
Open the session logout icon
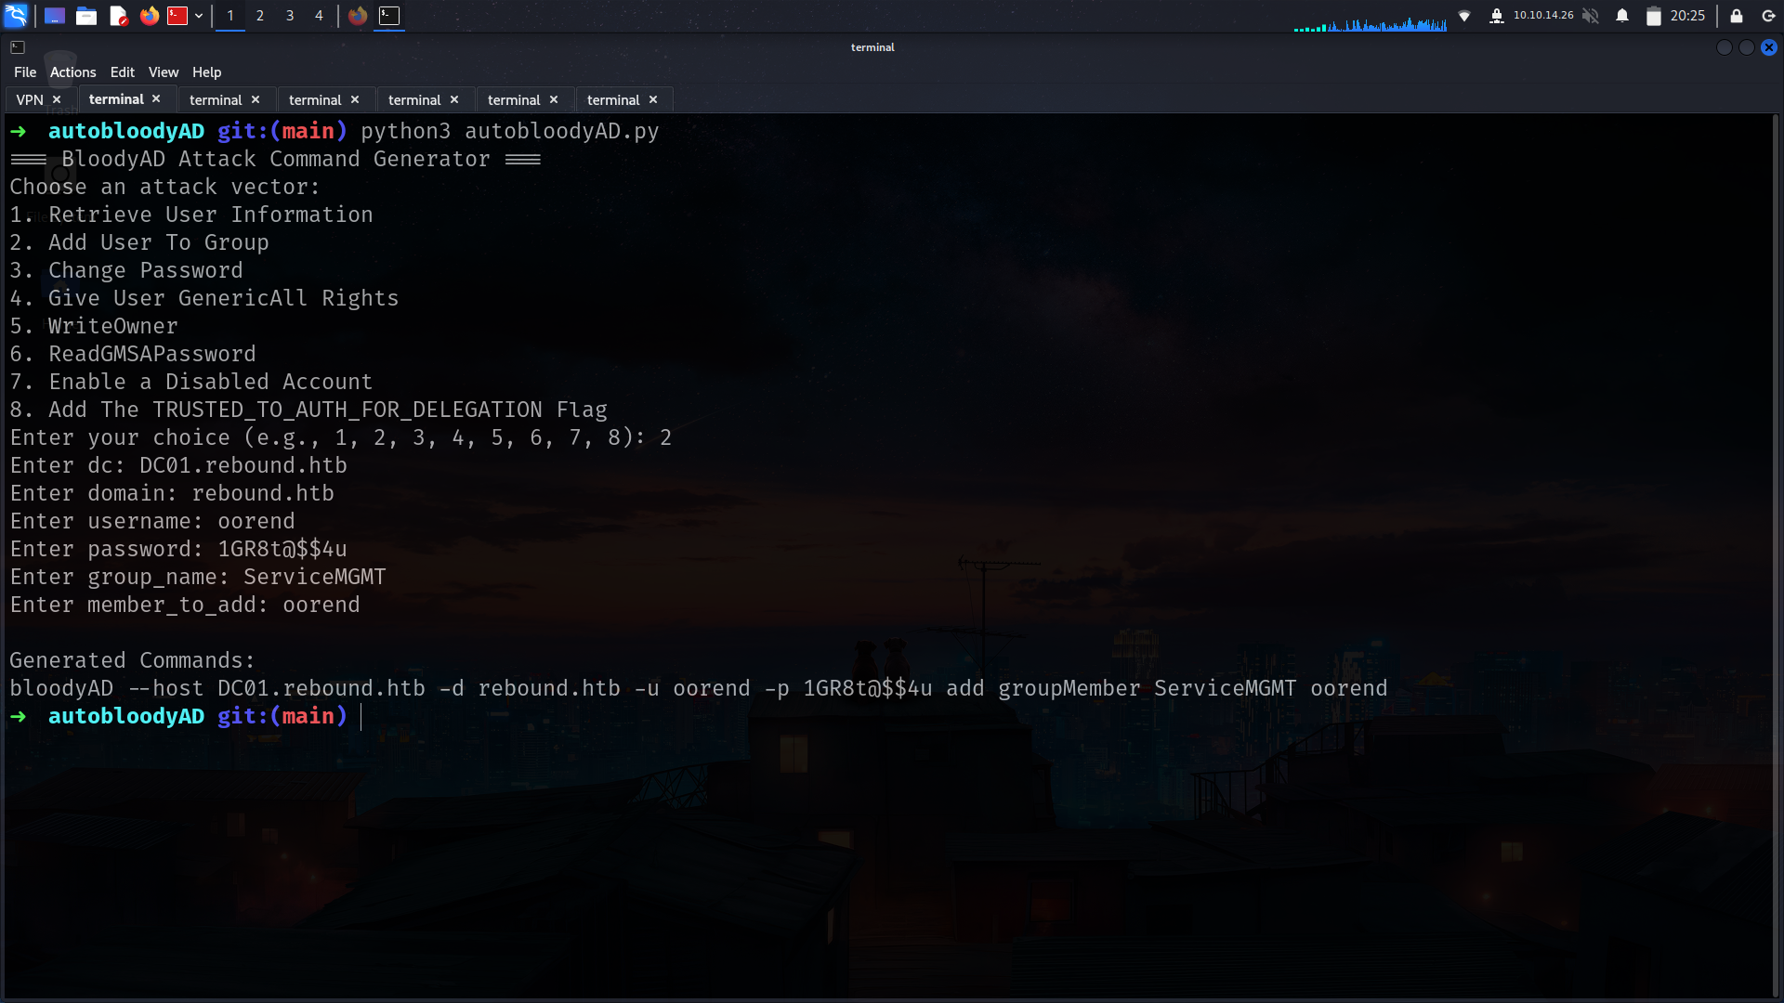[1768, 16]
